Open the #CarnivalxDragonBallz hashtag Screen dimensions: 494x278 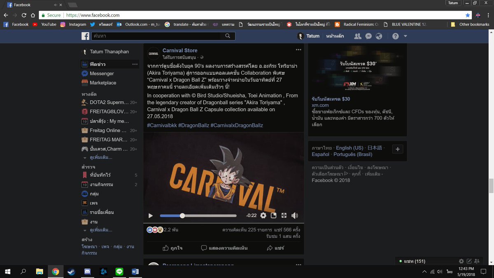coord(237,125)
